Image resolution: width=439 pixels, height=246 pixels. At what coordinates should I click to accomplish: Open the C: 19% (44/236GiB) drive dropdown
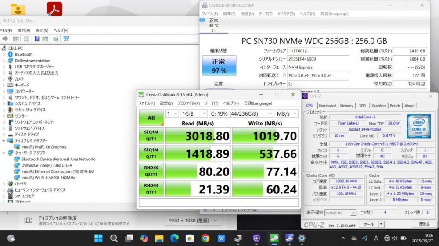click(x=241, y=114)
